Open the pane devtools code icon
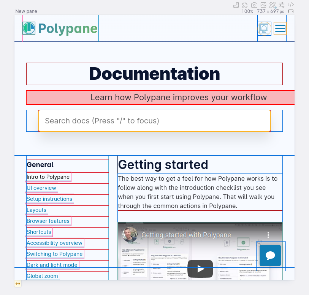 pyautogui.click(x=291, y=5)
